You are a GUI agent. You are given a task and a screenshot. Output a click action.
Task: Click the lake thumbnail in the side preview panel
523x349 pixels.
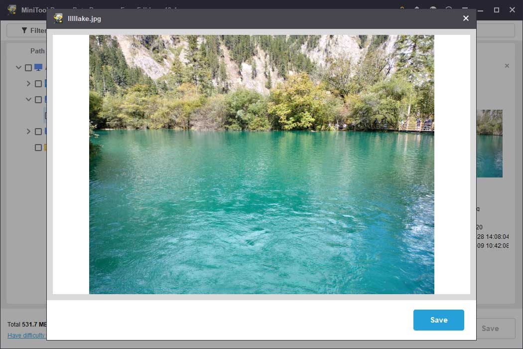pyautogui.click(x=489, y=144)
